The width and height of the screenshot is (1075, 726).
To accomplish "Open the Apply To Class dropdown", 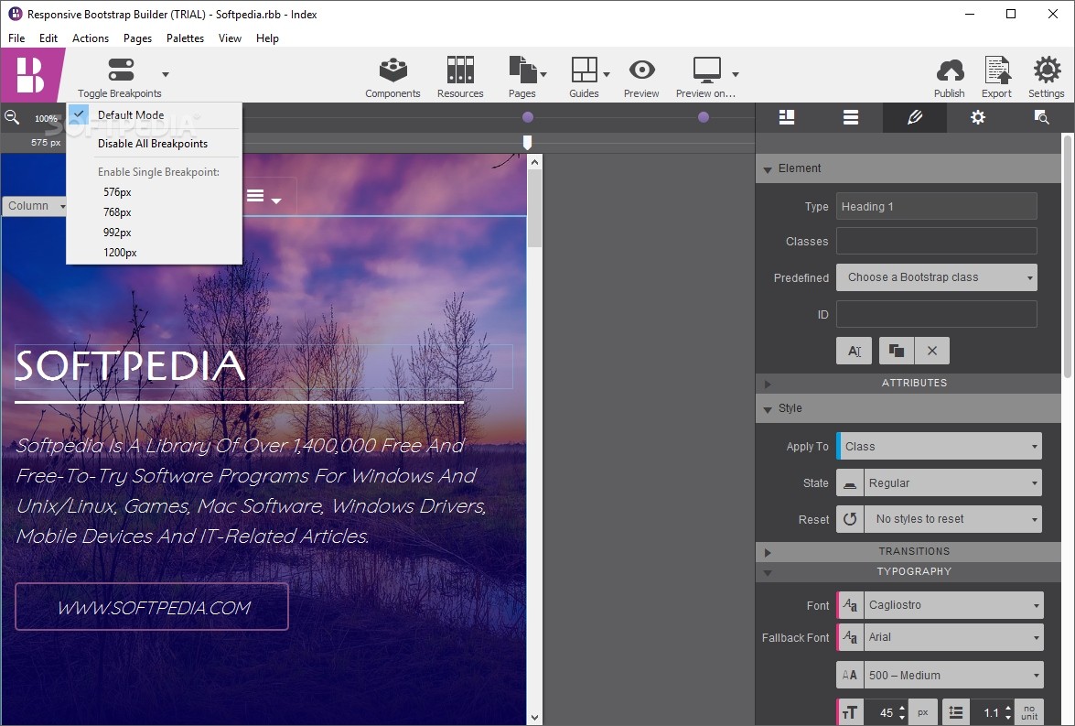I will click(940, 446).
